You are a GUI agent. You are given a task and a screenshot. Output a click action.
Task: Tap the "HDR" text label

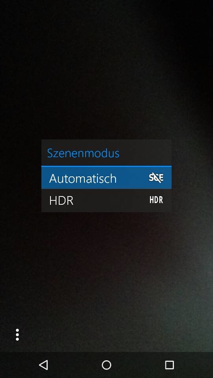61,200
